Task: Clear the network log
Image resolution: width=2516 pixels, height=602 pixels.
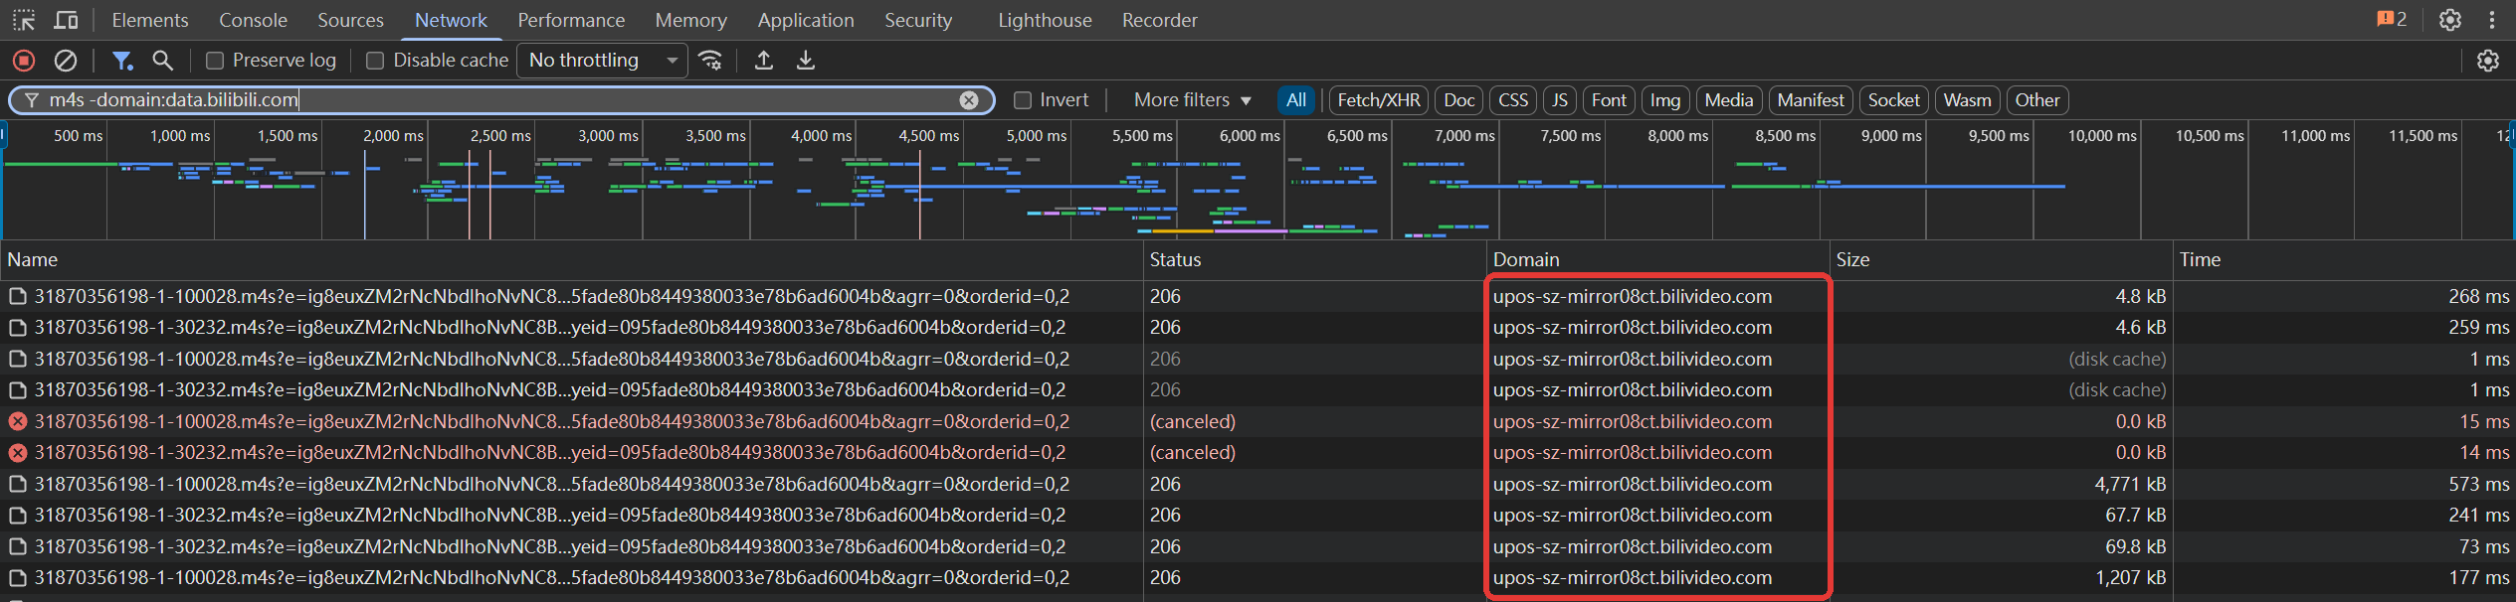Action: pyautogui.click(x=66, y=61)
